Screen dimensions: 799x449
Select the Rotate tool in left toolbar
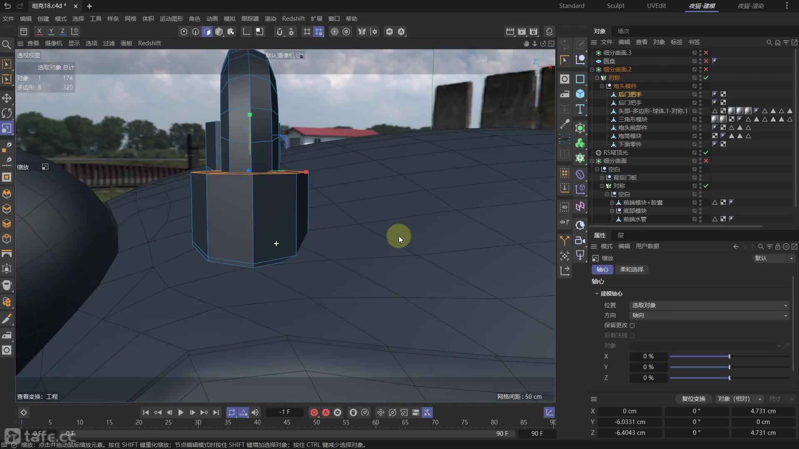pyautogui.click(x=7, y=113)
